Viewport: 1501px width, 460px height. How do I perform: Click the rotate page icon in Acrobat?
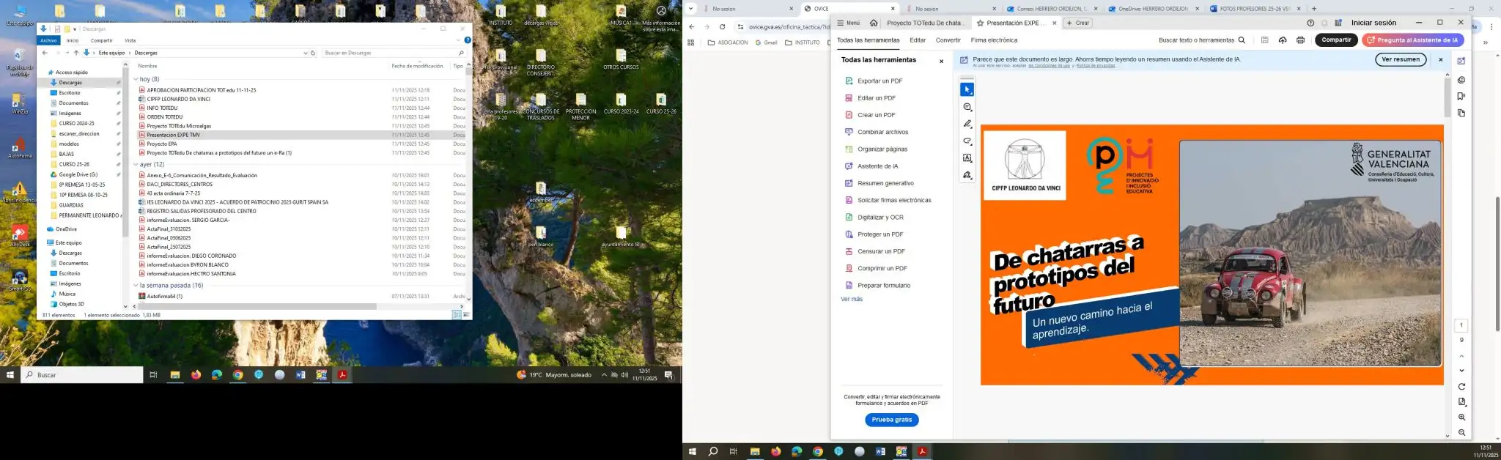[x=1461, y=387]
